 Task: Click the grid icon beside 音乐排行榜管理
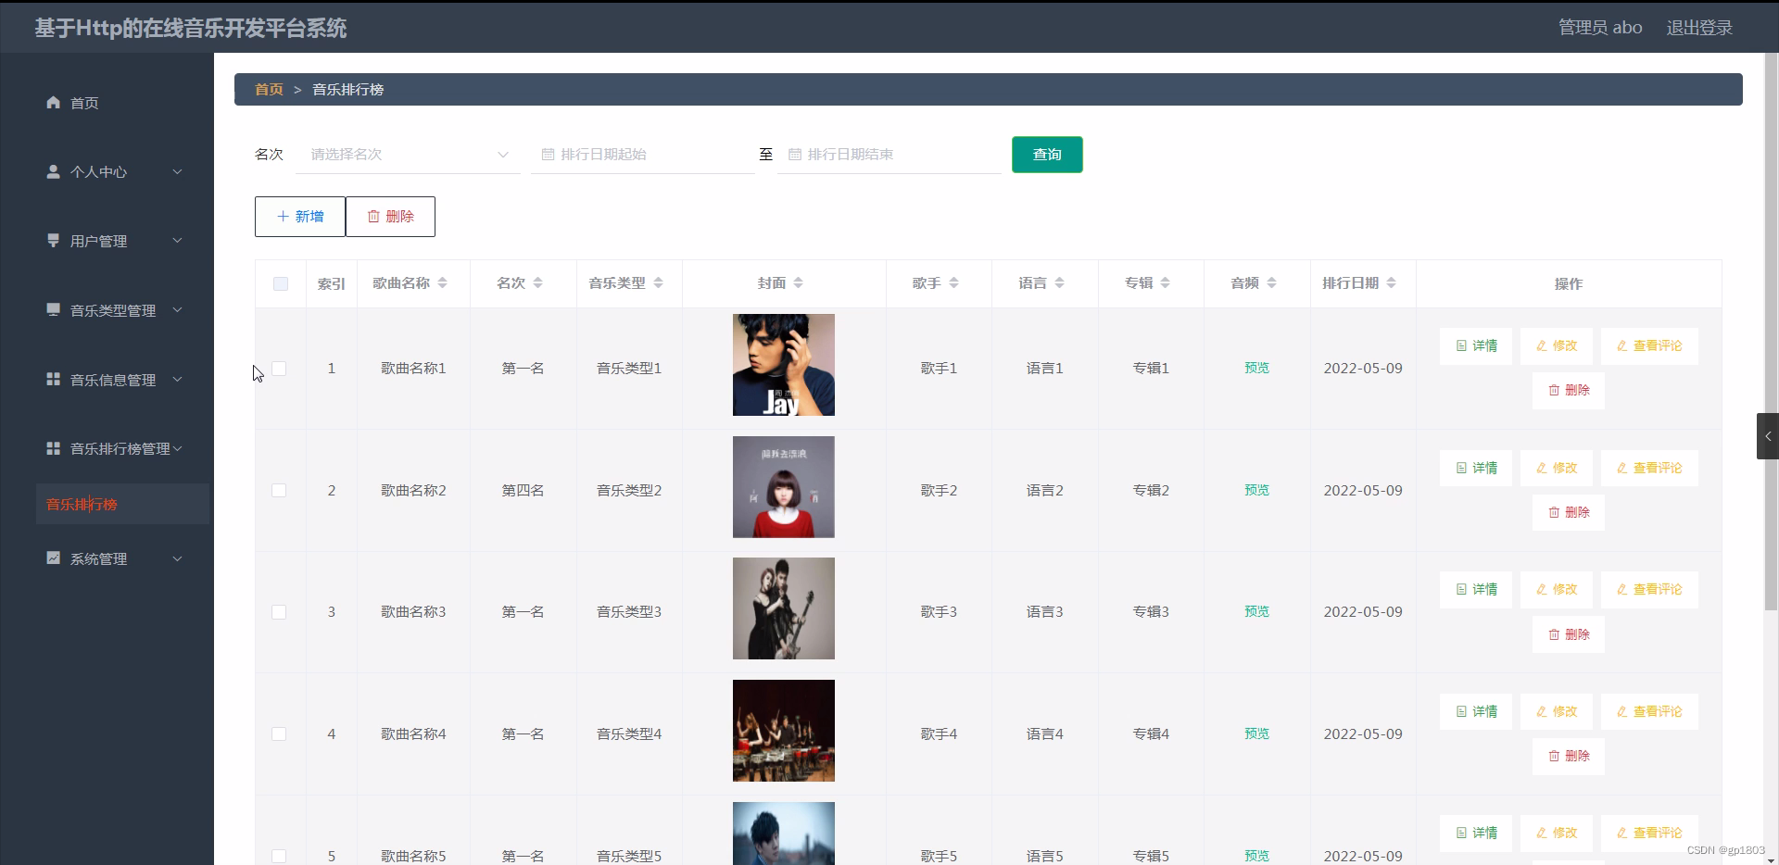(54, 448)
